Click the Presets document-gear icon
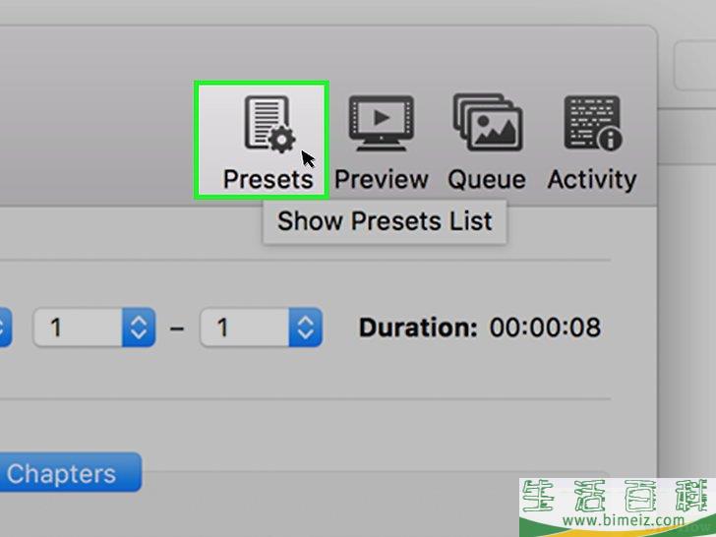Image resolution: width=716 pixels, height=537 pixels. pos(268,124)
